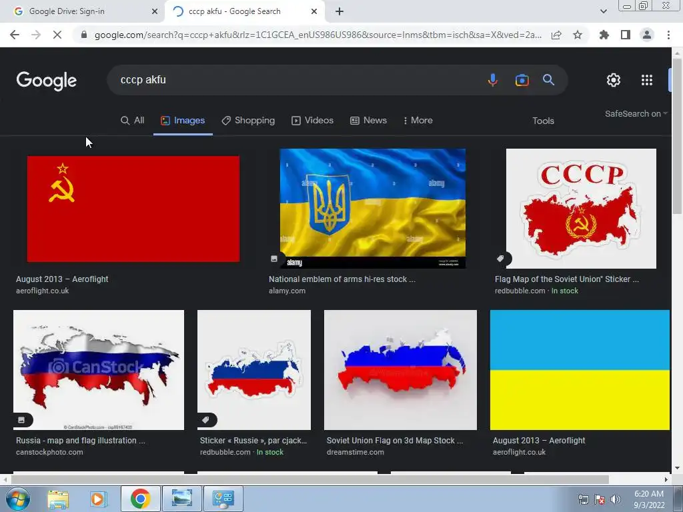Click the taskbar clock showing 6:20 AM
The height and width of the screenshot is (512, 683).
pyautogui.click(x=649, y=499)
